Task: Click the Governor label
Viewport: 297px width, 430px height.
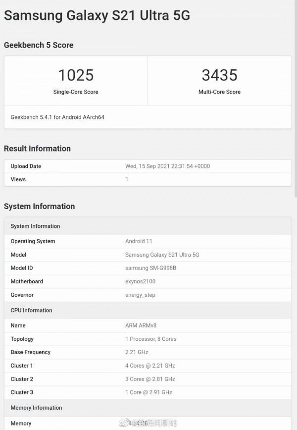Action: click(x=22, y=295)
